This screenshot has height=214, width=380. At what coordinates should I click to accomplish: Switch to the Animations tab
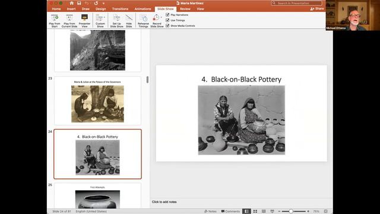click(142, 9)
